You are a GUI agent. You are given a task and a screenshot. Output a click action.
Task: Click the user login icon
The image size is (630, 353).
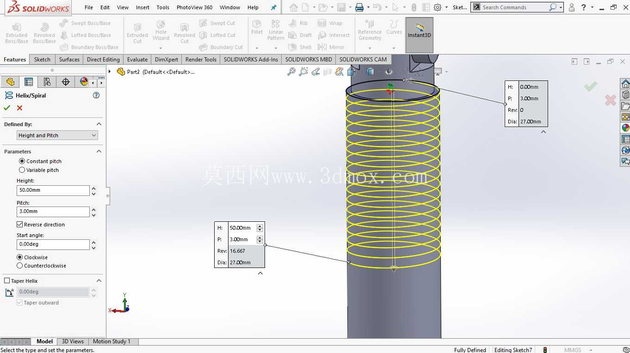pyautogui.click(x=572, y=7)
